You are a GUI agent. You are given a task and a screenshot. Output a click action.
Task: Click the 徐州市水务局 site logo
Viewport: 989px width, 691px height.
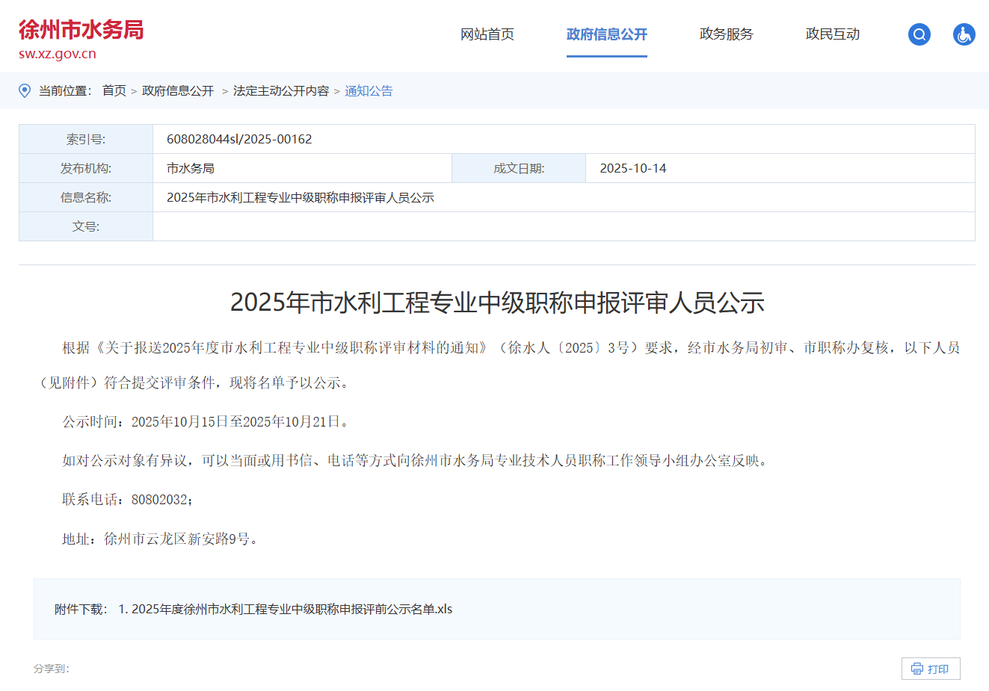(x=81, y=30)
